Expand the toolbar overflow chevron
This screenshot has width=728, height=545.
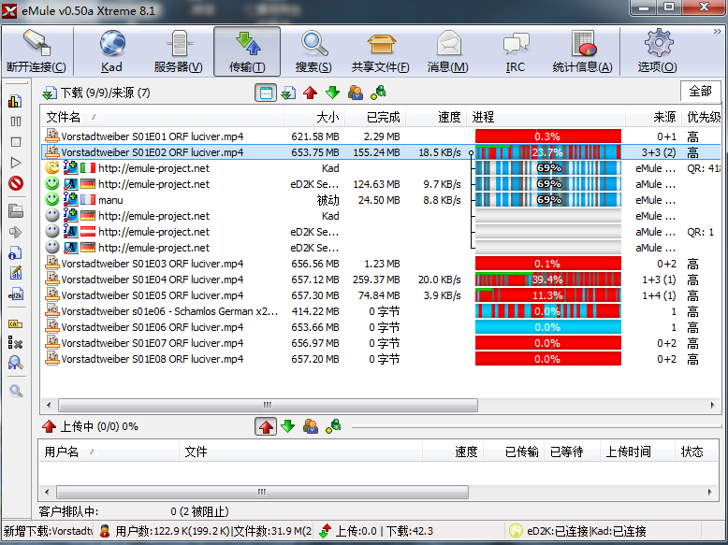(x=717, y=31)
